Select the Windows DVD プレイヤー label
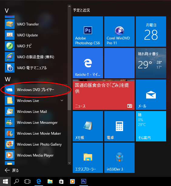171x186 pixels. tap(35, 90)
